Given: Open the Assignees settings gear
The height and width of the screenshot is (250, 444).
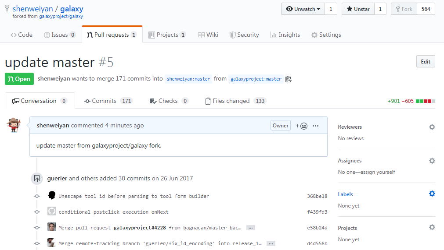Looking at the screenshot, I should [x=432, y=161].
